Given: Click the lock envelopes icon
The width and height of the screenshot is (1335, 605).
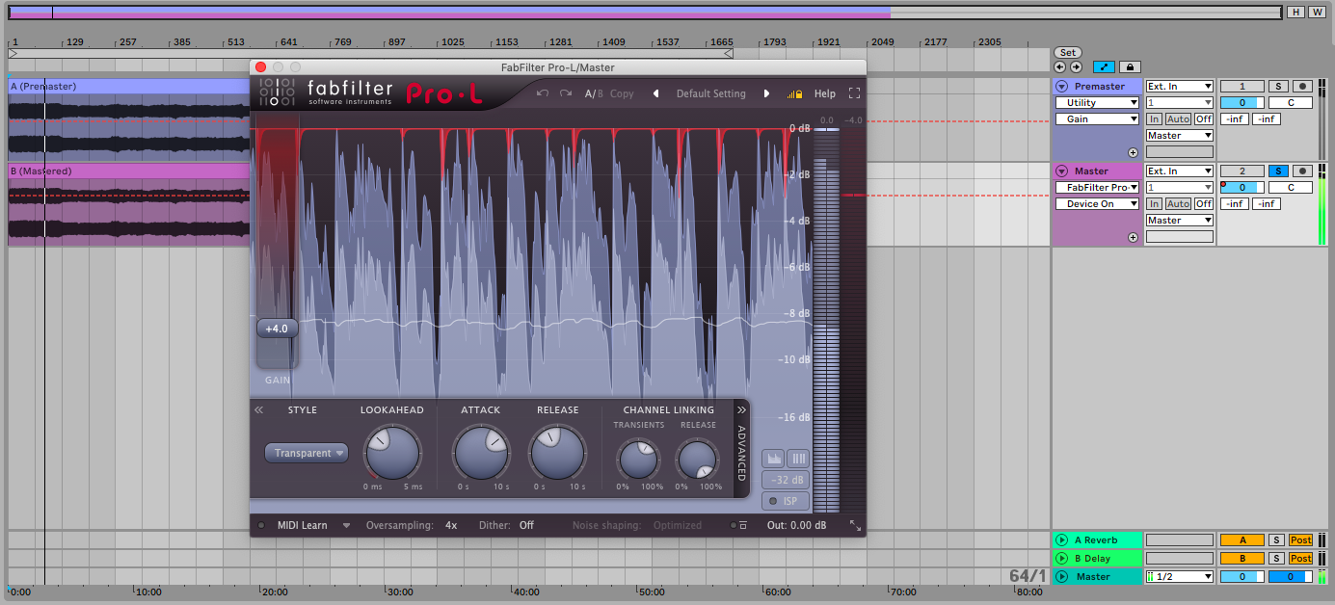Looking at the screenshot, I should 1130,67.
